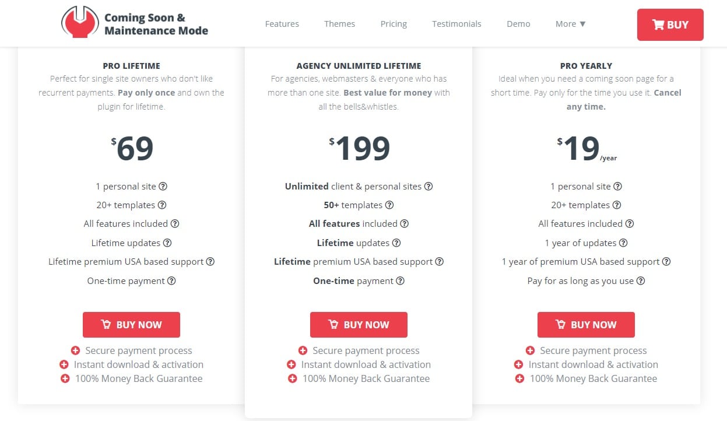
Task: Click BUY NOW under Agency Unlimited Lifetime
Action: pos(359,325)
